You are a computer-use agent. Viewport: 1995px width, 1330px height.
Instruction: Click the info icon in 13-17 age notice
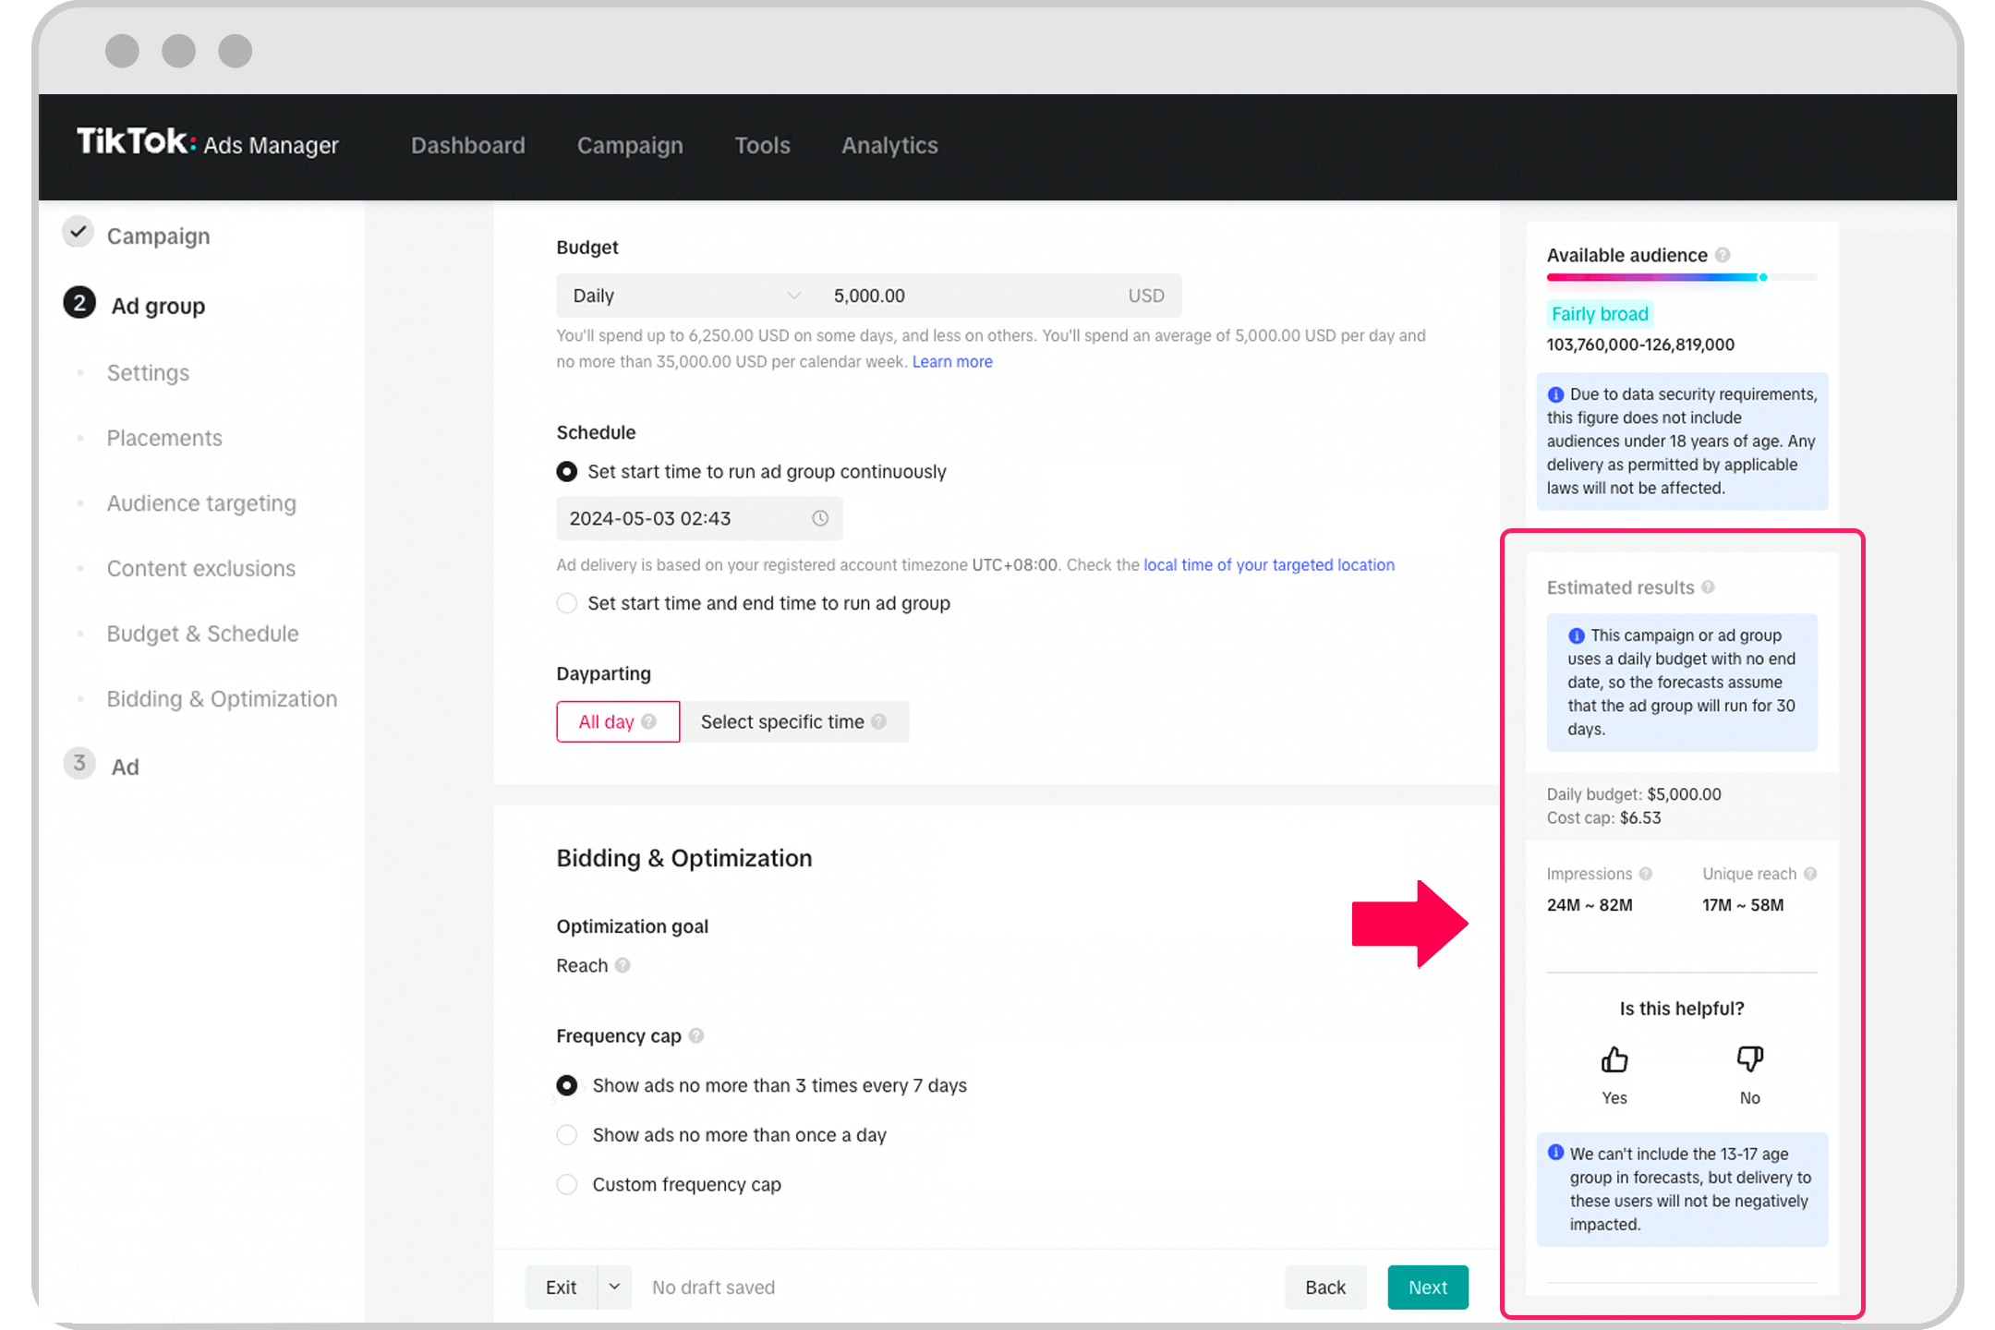pyautogui.click(x=1556, y=1153)
